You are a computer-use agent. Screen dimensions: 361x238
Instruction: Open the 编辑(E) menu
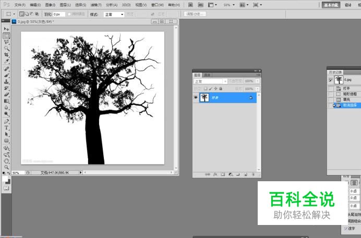coord(35,5)
